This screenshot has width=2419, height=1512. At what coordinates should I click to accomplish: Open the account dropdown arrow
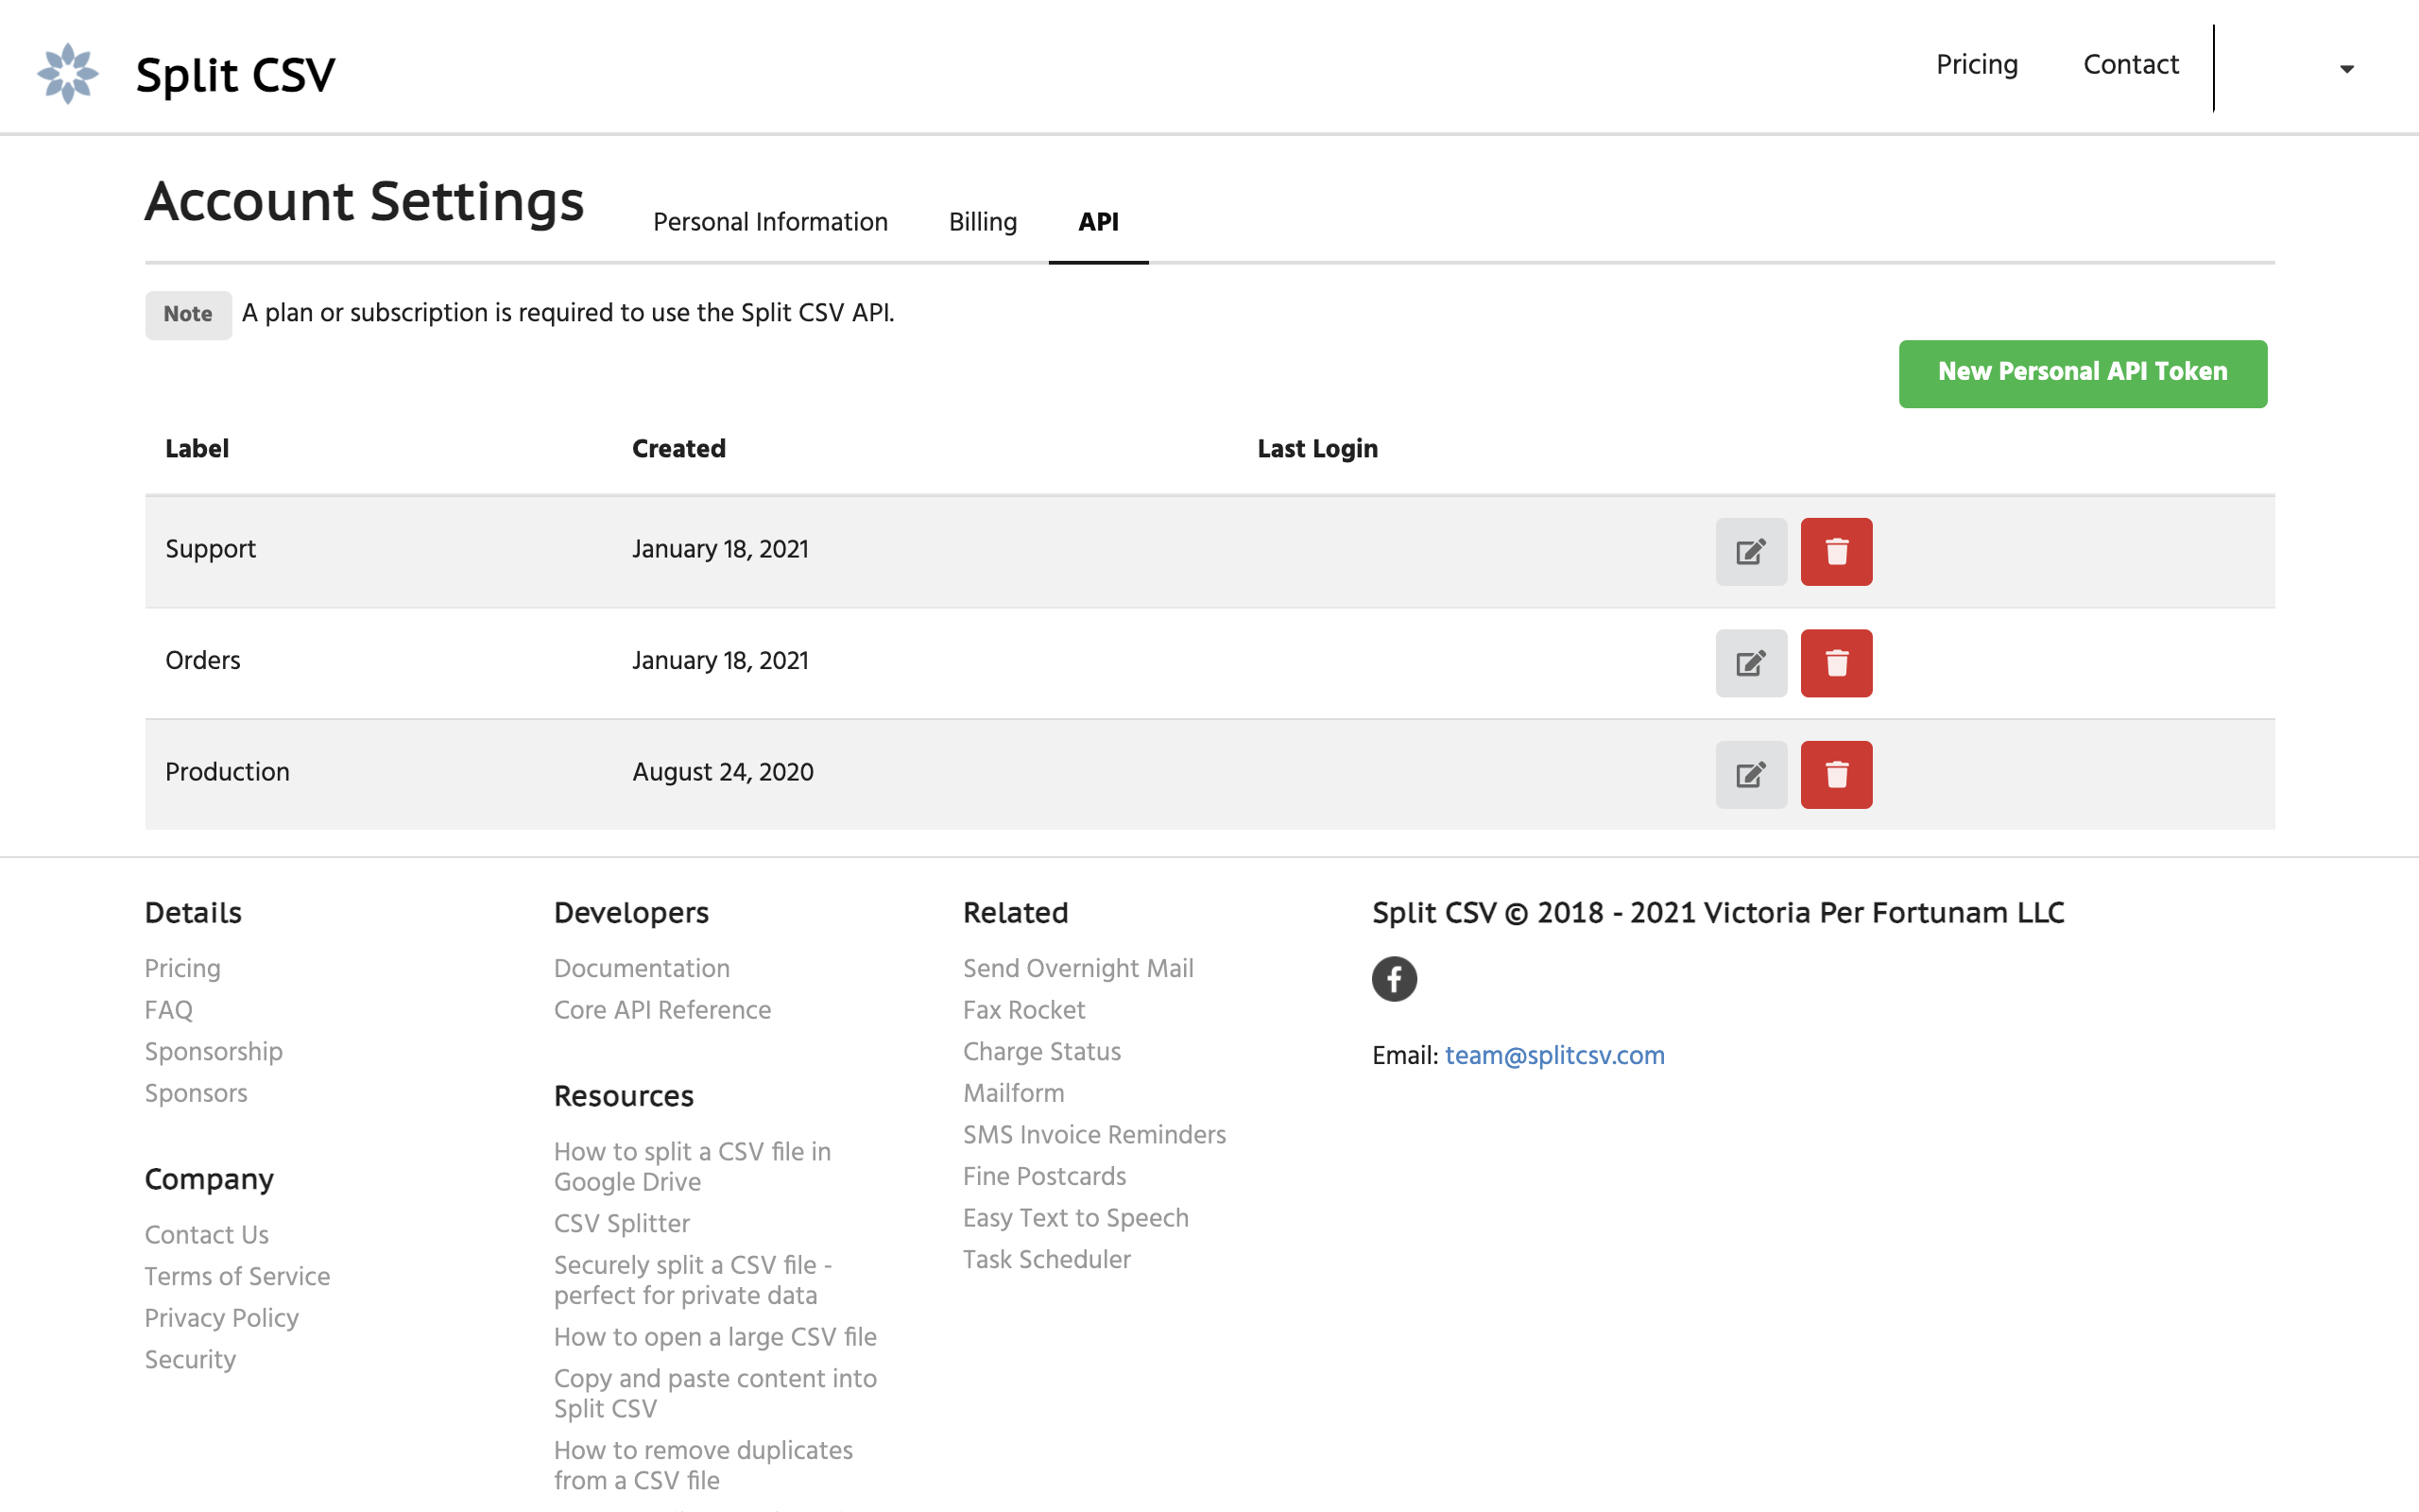pos(2346,69)
